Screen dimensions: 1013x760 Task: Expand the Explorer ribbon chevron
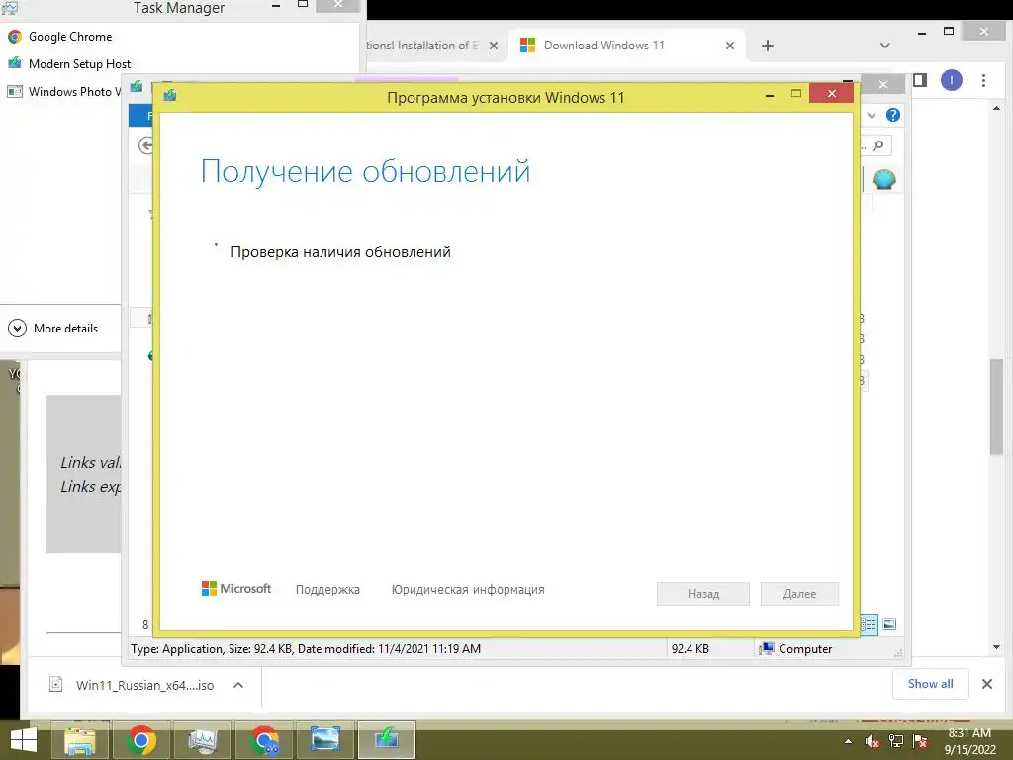tap(872, 115)
